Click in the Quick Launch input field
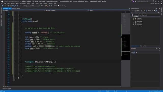The height and width of the screenshot is (92, 163). point(145,1)
